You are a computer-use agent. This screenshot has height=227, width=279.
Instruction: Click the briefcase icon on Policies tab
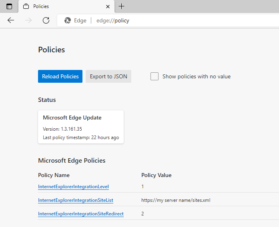coord(26,6)
